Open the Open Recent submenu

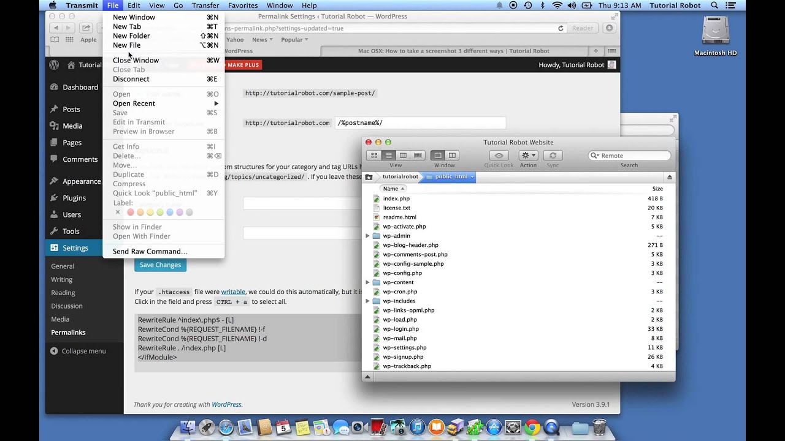coord(164,104)
